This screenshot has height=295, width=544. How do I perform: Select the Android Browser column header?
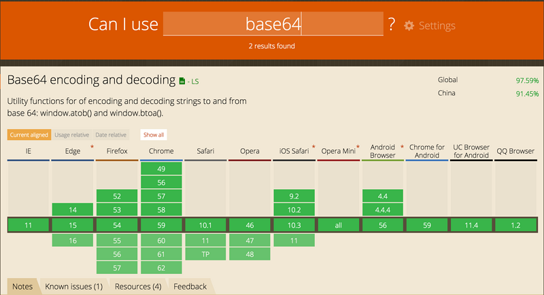point(383,151)
